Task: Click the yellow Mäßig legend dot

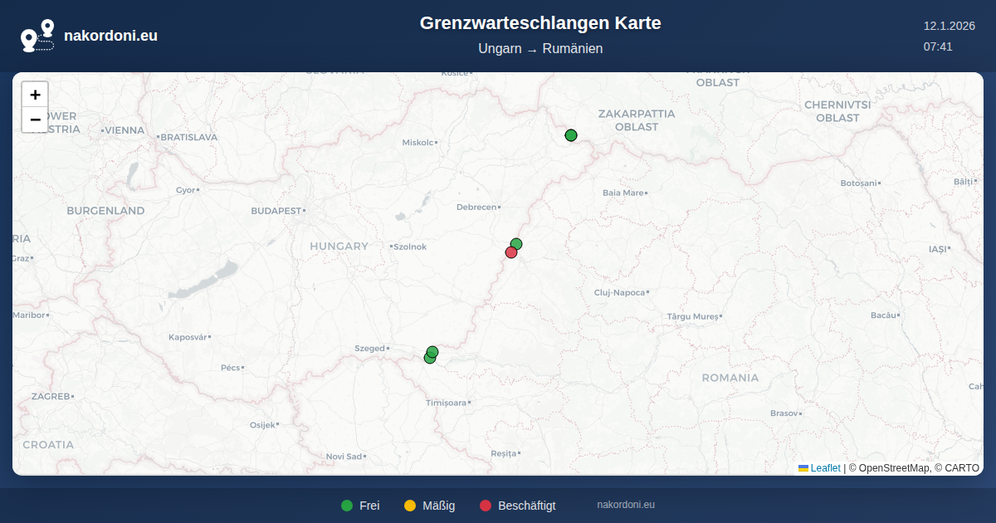Action: [410, 506]
